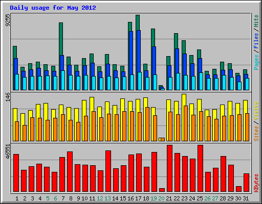Image resolution: width=262 pixels, height=204 pixels.
Task: Click the Visits legend label
Action: (256, 111)
